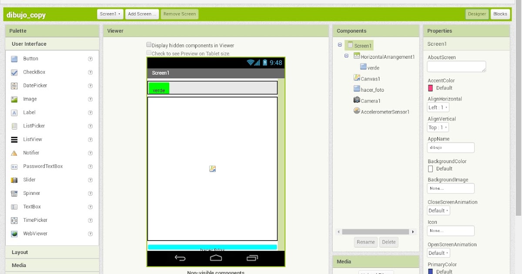The width and height of the screenshot is (522, 274).
Task: Collapse the Screen1 node in Components tree
Action: pyautogui.click(x=340, y=45)
